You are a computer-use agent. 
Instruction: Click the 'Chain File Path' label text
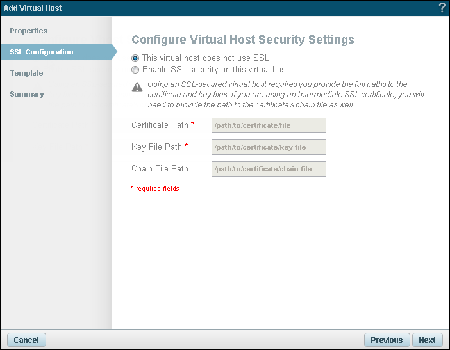[160, 169]
